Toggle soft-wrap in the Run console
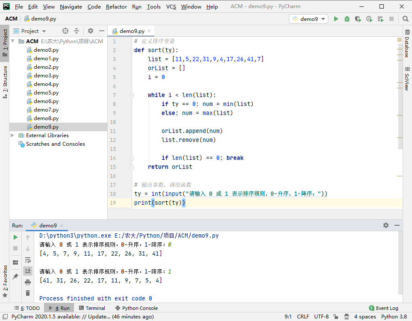 [28, 260]
